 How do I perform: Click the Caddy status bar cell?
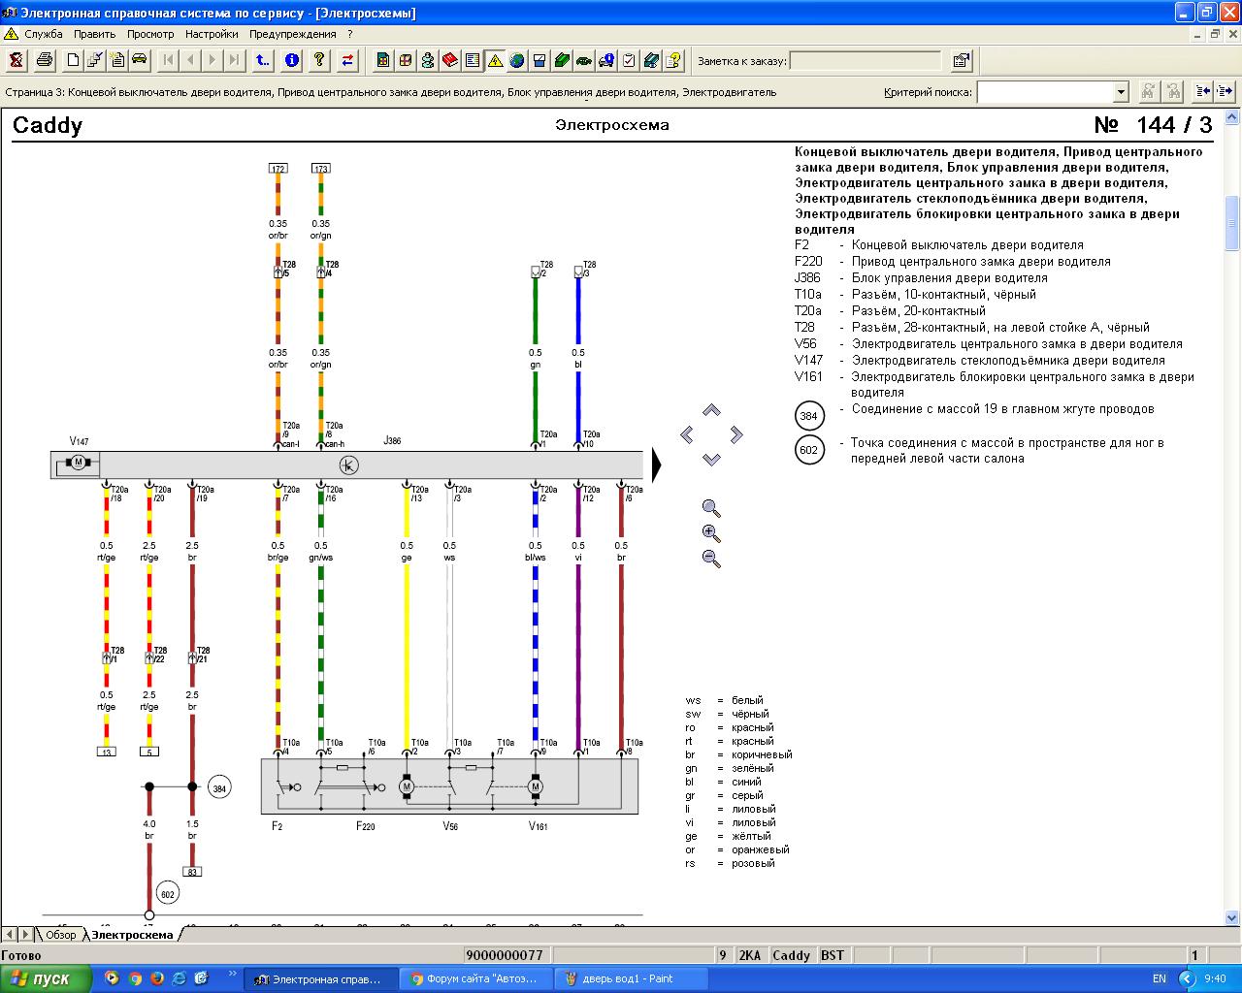click(x=792, y=955)
